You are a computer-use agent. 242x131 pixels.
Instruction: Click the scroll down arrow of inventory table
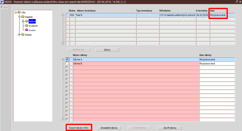(63, 43)
